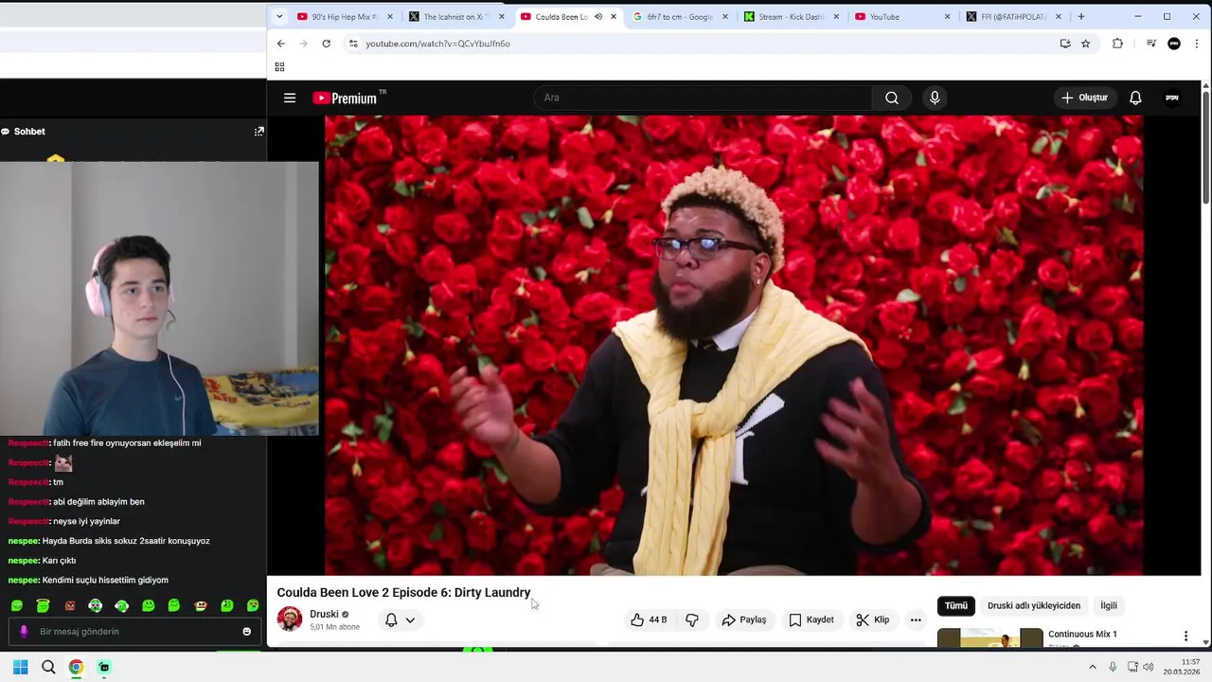Mute the Coulda Been Love tab audio
The width and height of the screenshot is (1212, 682).
[598, 16]
